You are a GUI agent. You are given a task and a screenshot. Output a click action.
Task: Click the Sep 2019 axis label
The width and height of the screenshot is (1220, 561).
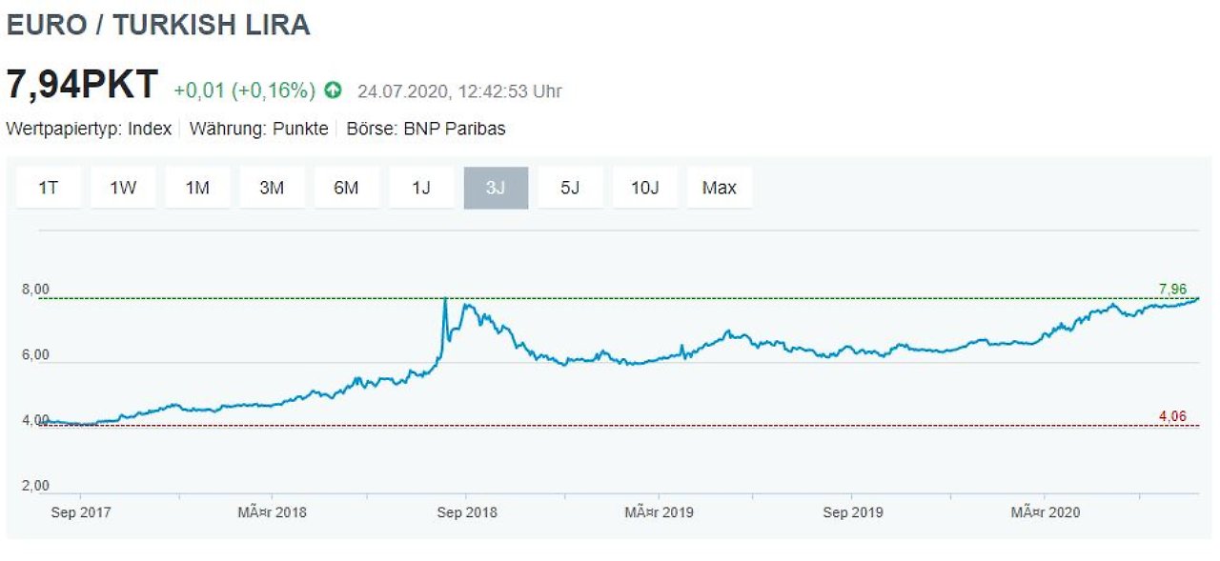(852, 512)
